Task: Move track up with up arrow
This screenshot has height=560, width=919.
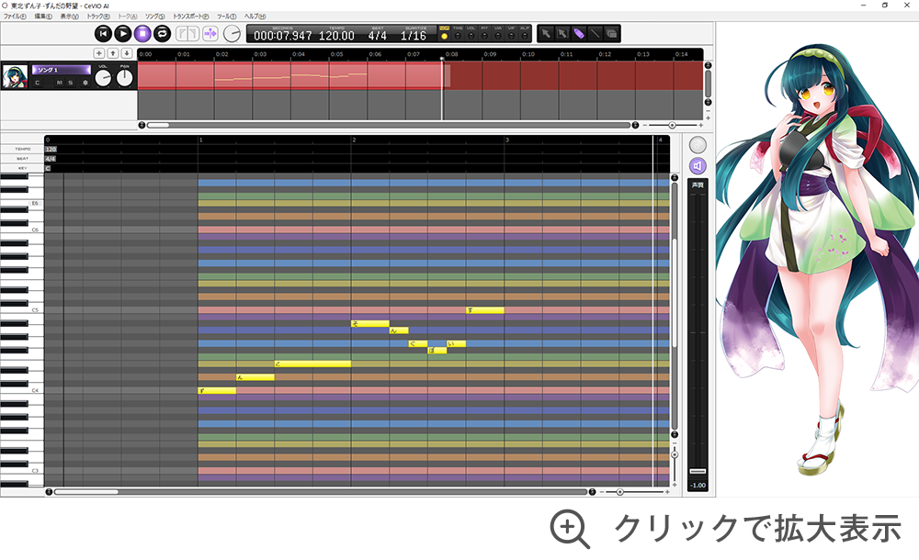Action: (x=113, y=53)
